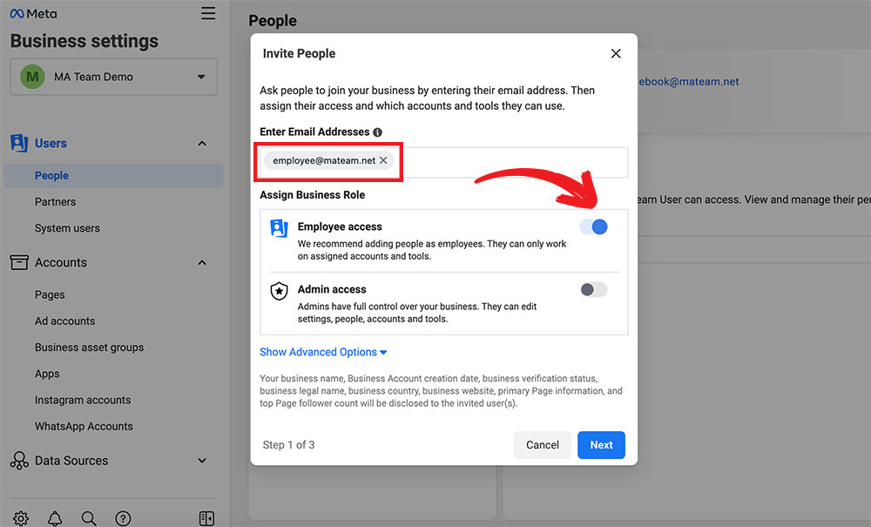The width and height of the screenshot is (871, 527).
Task: Collapse the Users section
Action: click(202, 144)
